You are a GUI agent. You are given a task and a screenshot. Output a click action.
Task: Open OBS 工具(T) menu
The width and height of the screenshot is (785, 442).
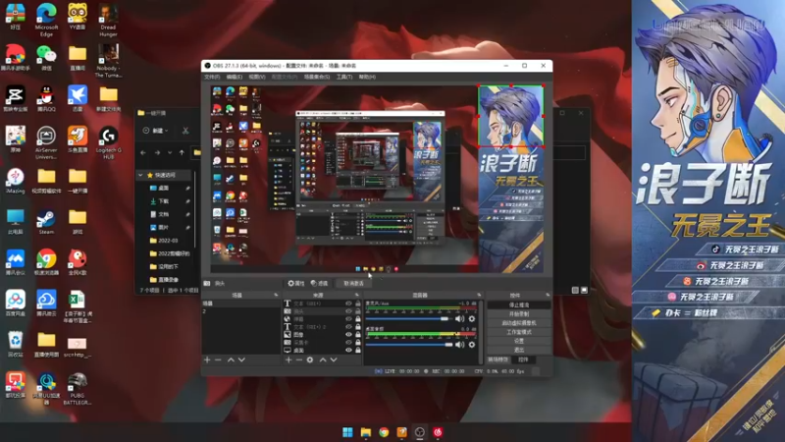344,77
